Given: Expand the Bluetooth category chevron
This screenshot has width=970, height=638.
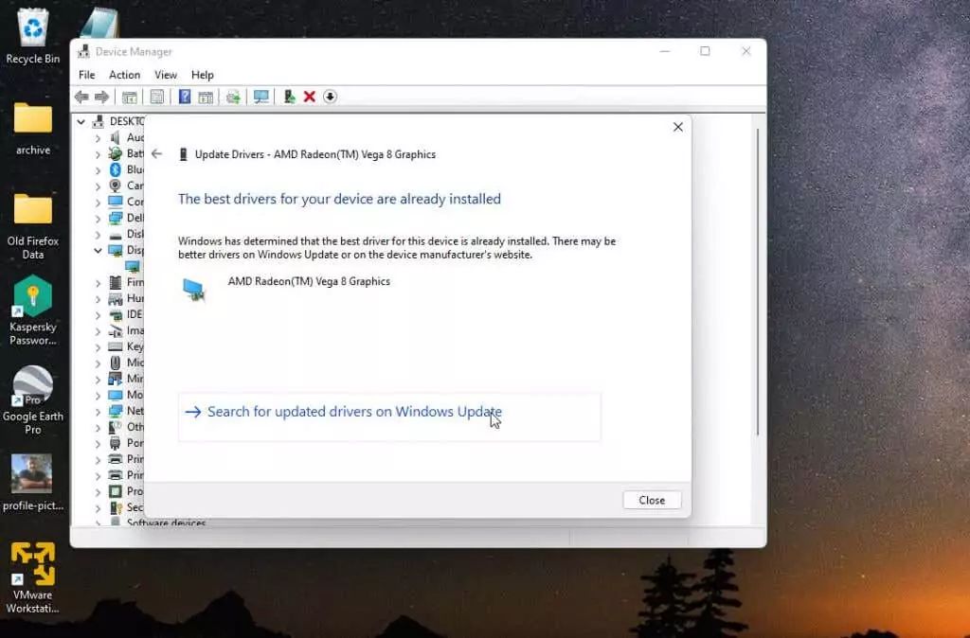Looking at the screenshot, I should [x=98, y=169].
